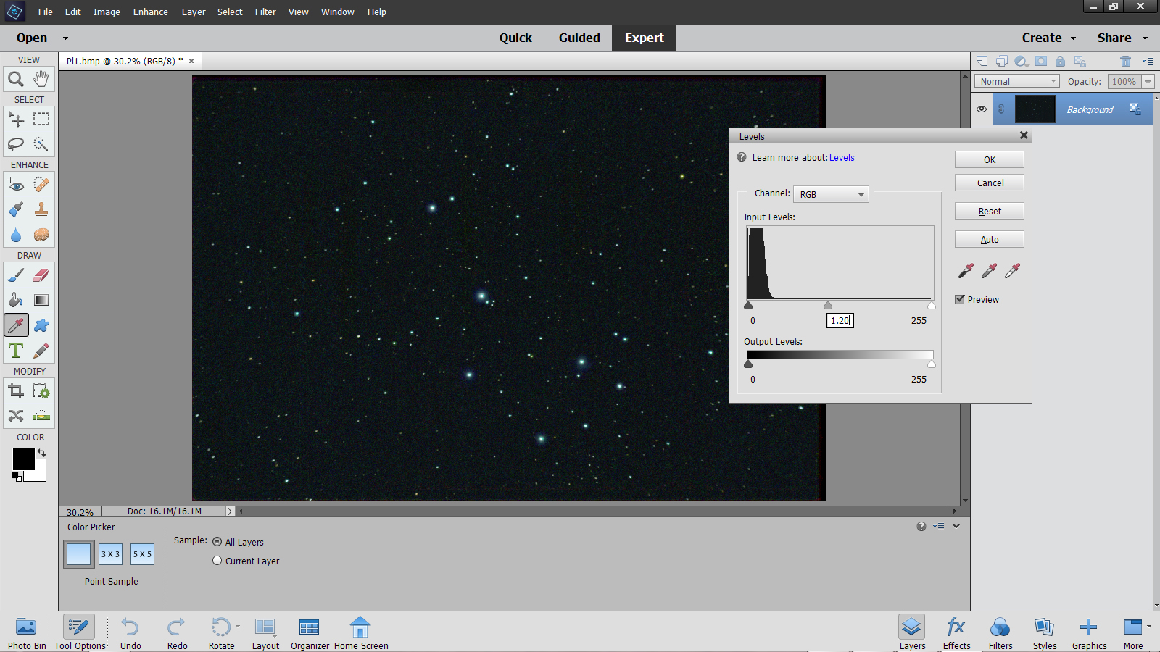Select the Hand tool
The image size is (1160, 652).
pyautogui.click(x=41, y=78)
